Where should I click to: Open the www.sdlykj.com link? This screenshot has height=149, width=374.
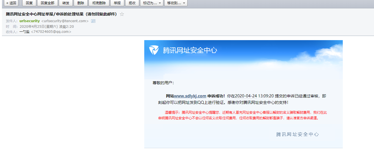pyautogui.click(x=190, y=96)
